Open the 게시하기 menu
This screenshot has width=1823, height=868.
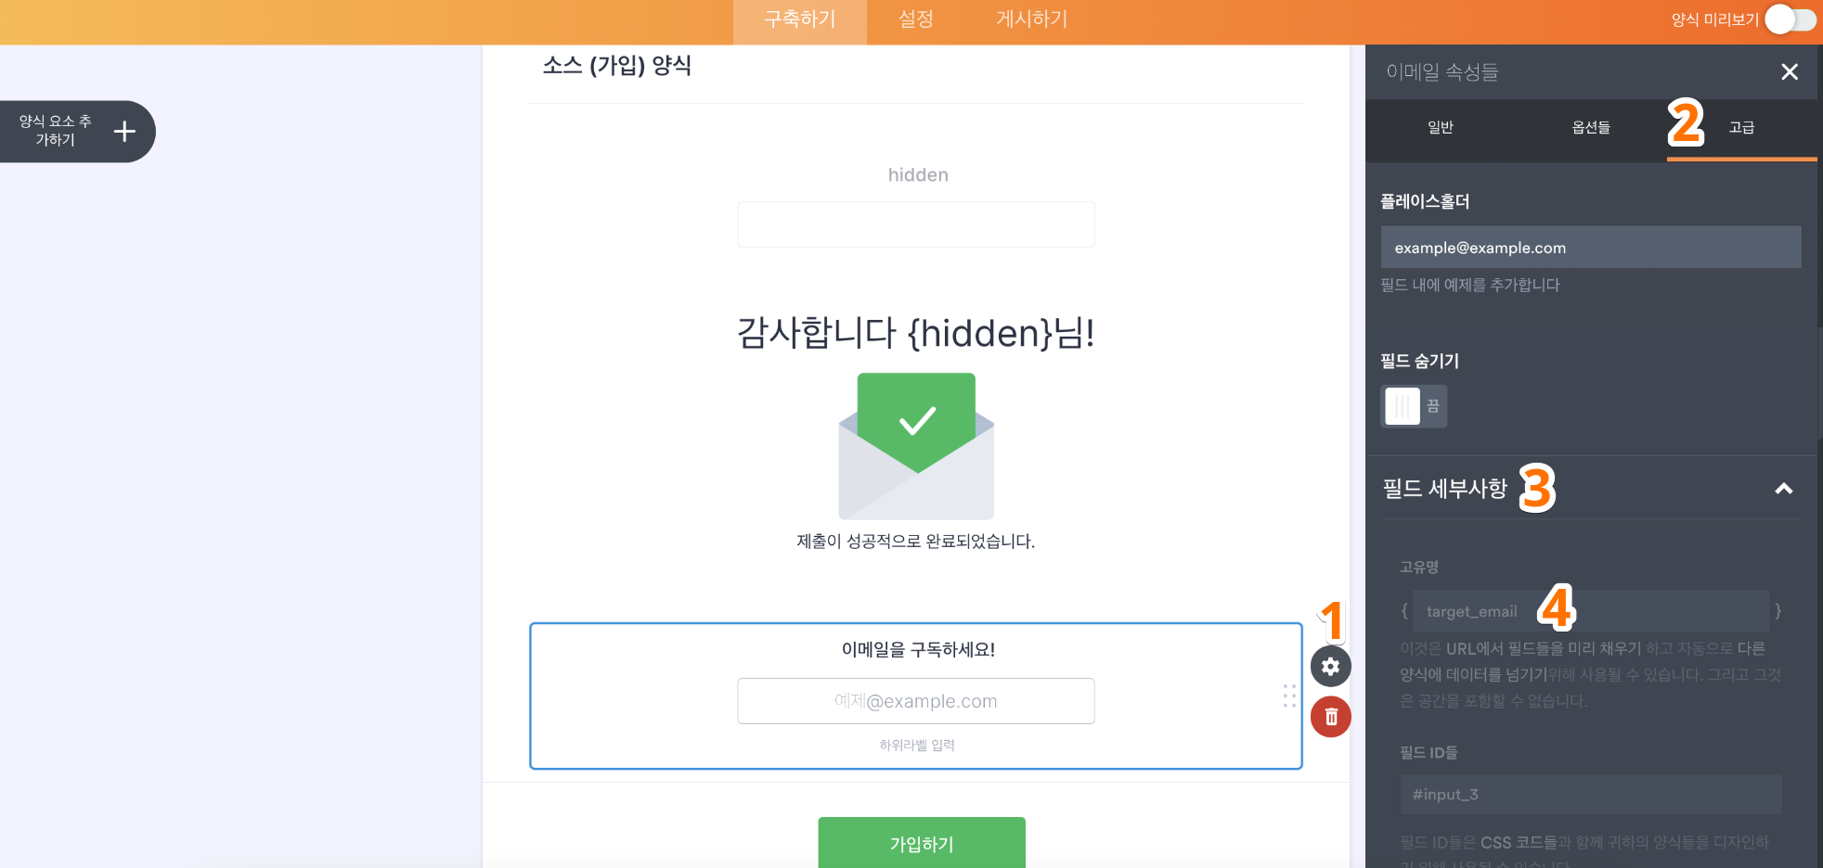[x=1031, y=19]
